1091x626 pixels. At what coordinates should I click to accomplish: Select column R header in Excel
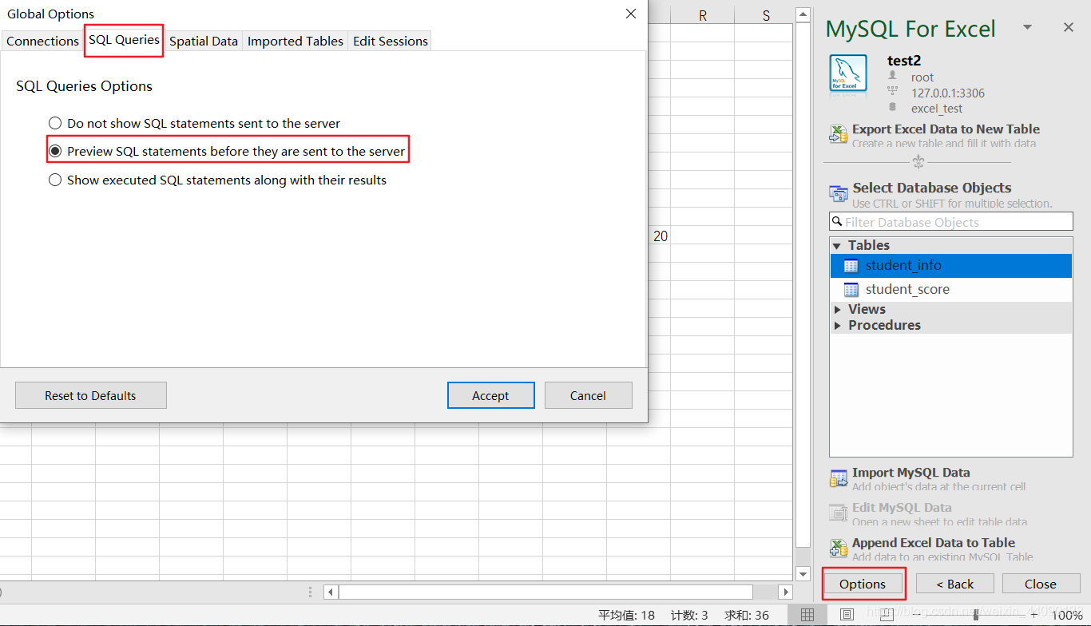coord(703,15)
